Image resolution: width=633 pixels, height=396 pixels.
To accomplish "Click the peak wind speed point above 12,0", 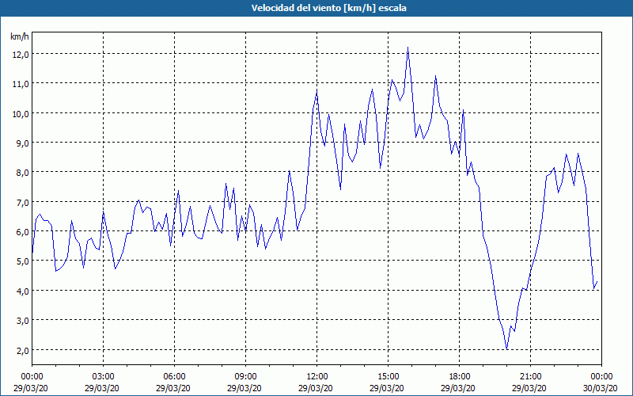I will 407,48.
